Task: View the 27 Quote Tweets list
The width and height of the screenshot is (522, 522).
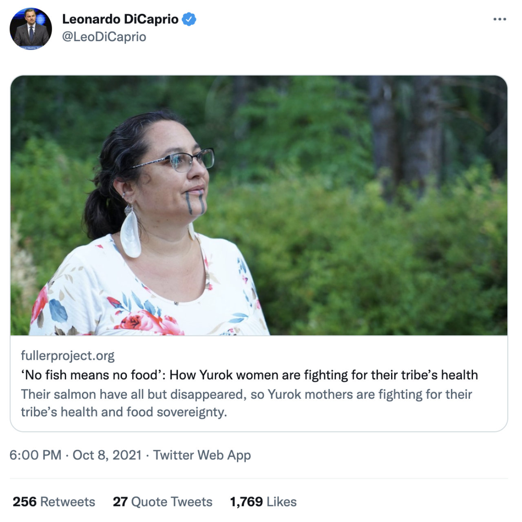Action: [163, 502]
